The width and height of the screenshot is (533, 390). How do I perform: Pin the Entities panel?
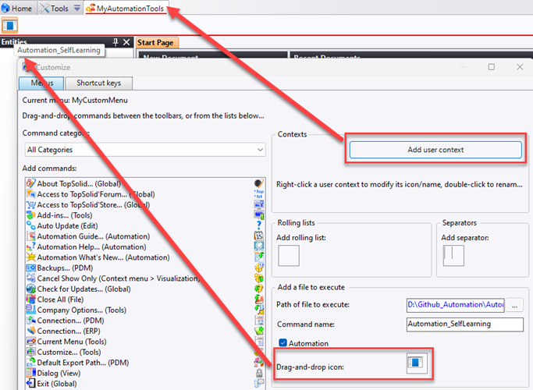116,42
